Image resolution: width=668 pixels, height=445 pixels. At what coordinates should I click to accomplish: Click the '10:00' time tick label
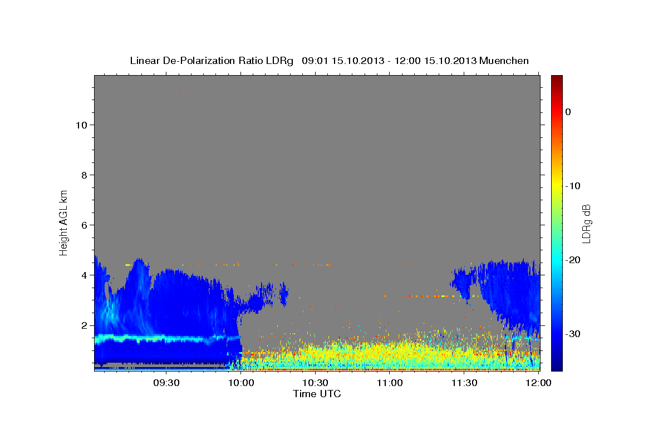coord(242,383)
